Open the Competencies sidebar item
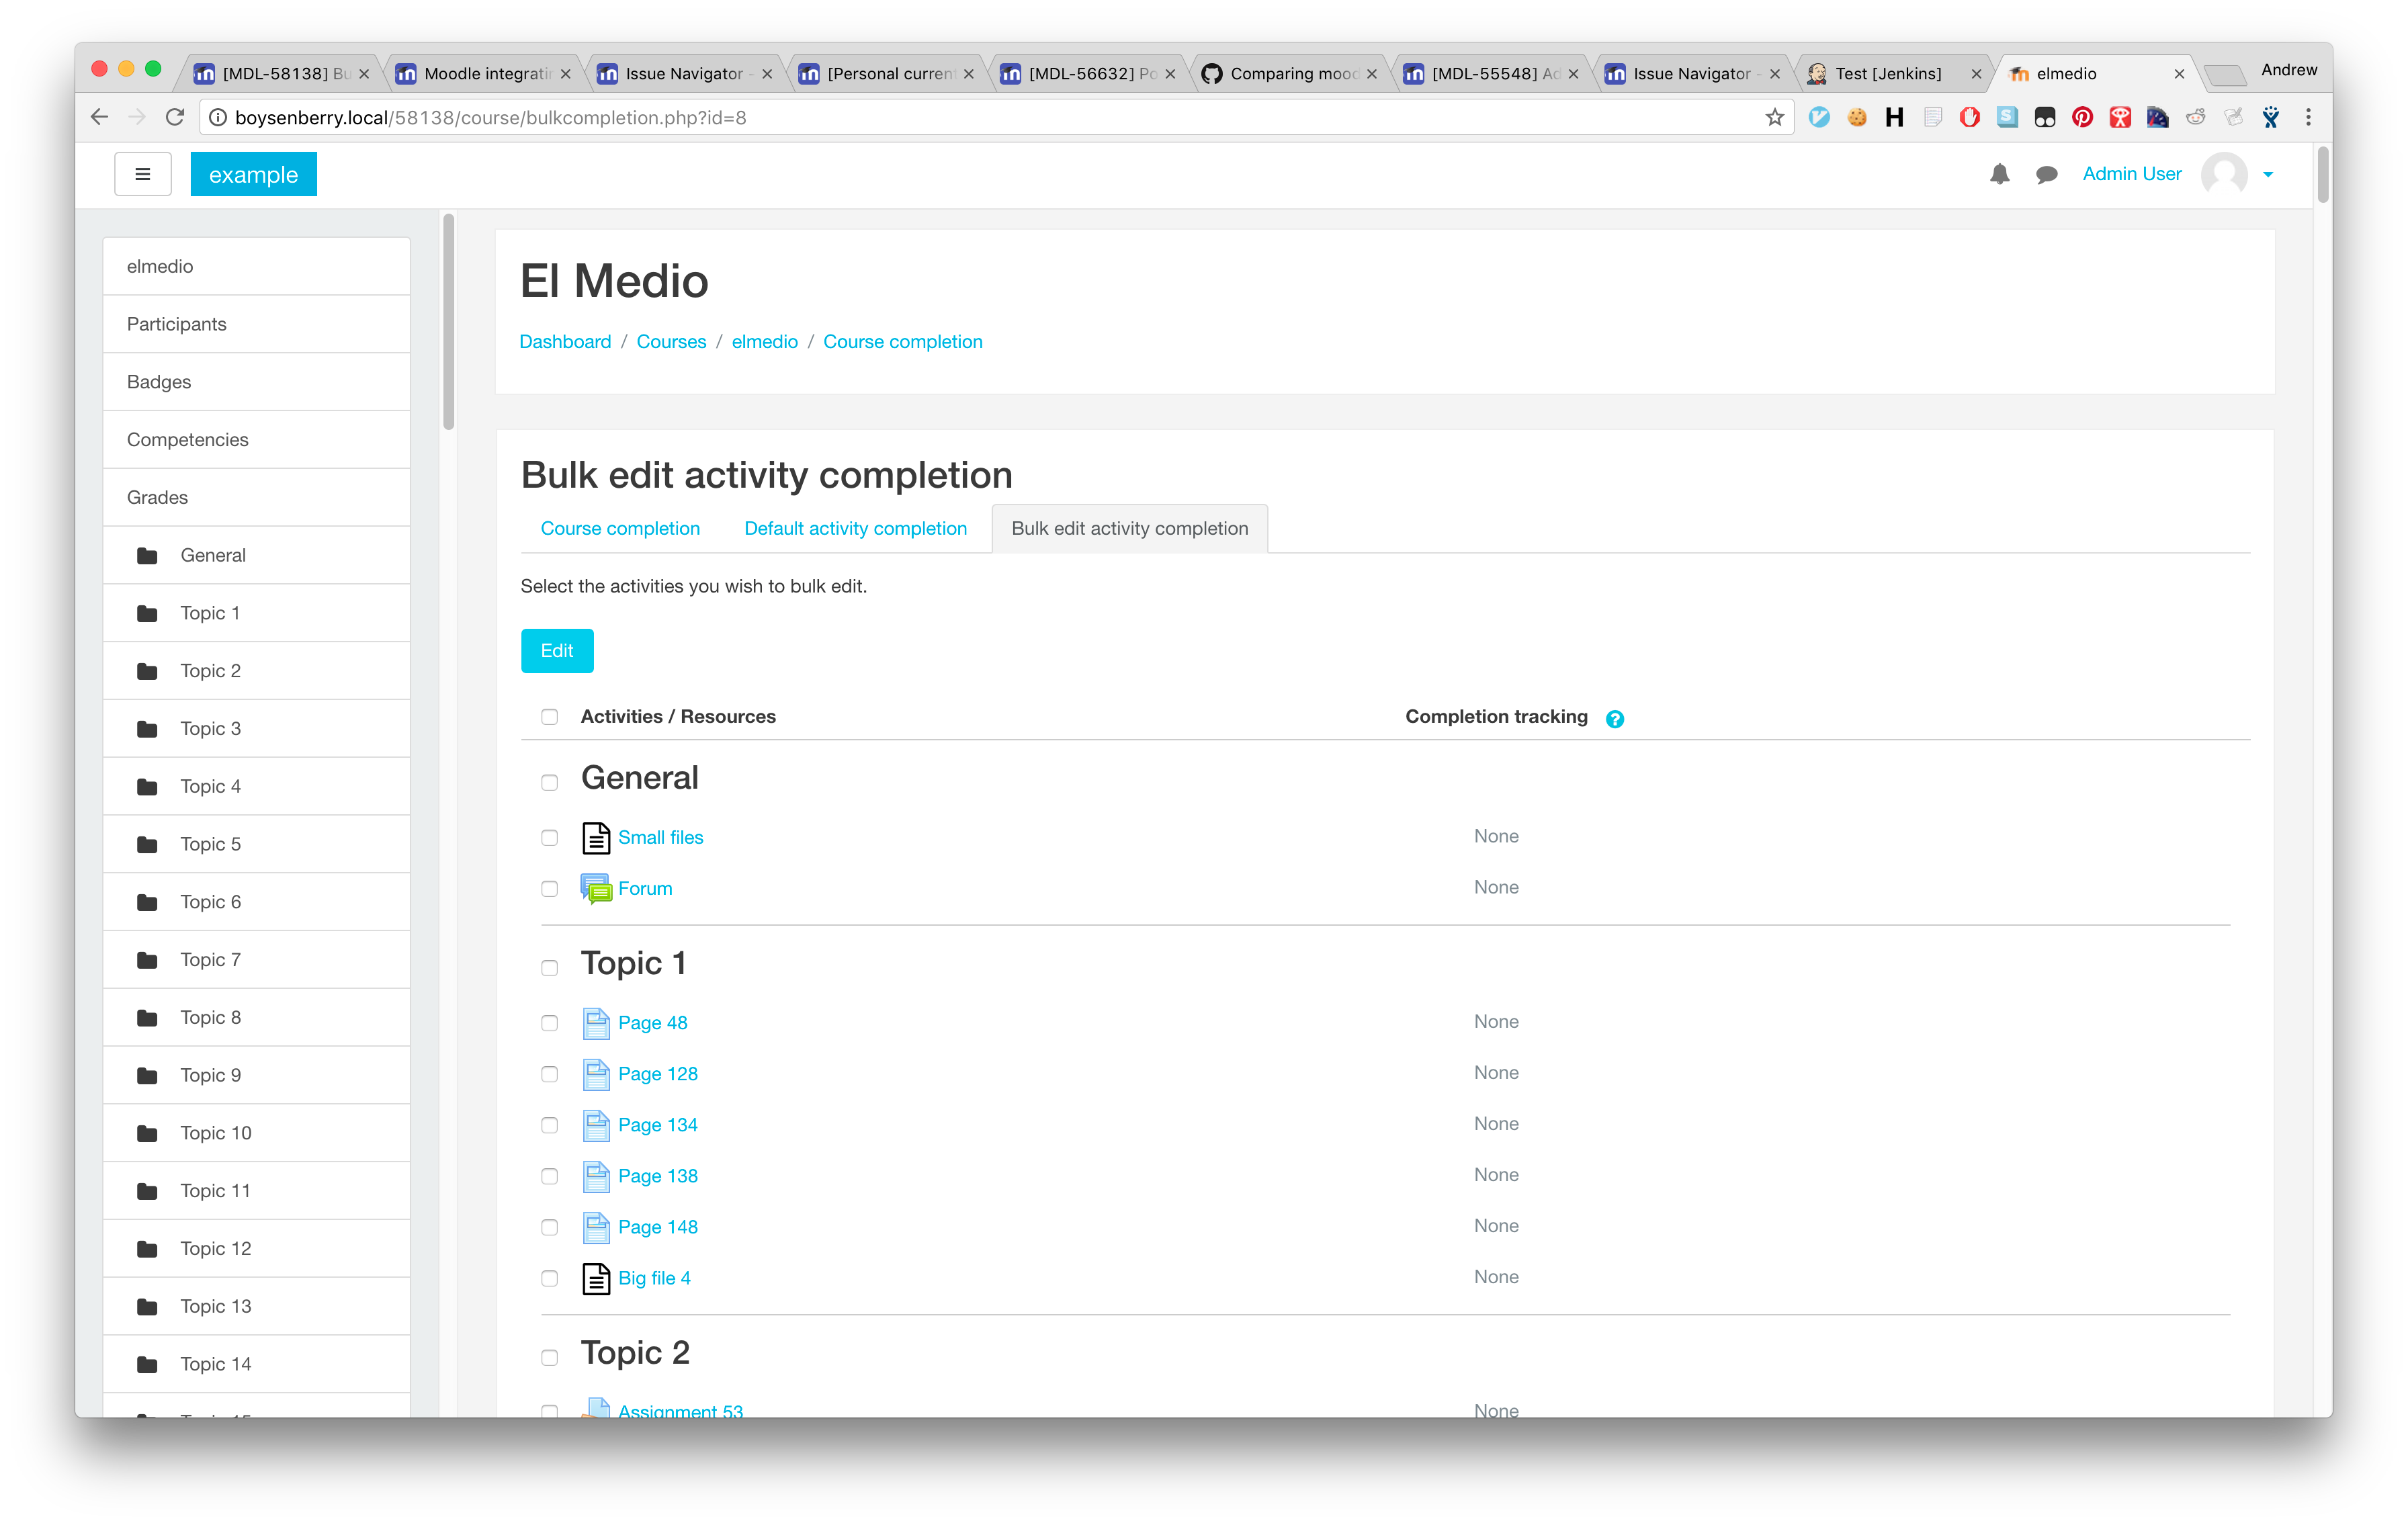This screenshot has height=1525, width=2408. point(256,440)
